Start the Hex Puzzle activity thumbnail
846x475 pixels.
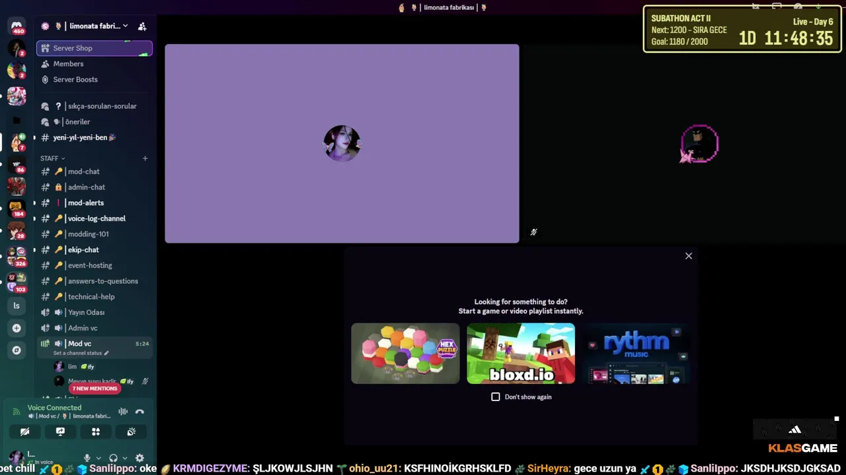tap(405, 353)
